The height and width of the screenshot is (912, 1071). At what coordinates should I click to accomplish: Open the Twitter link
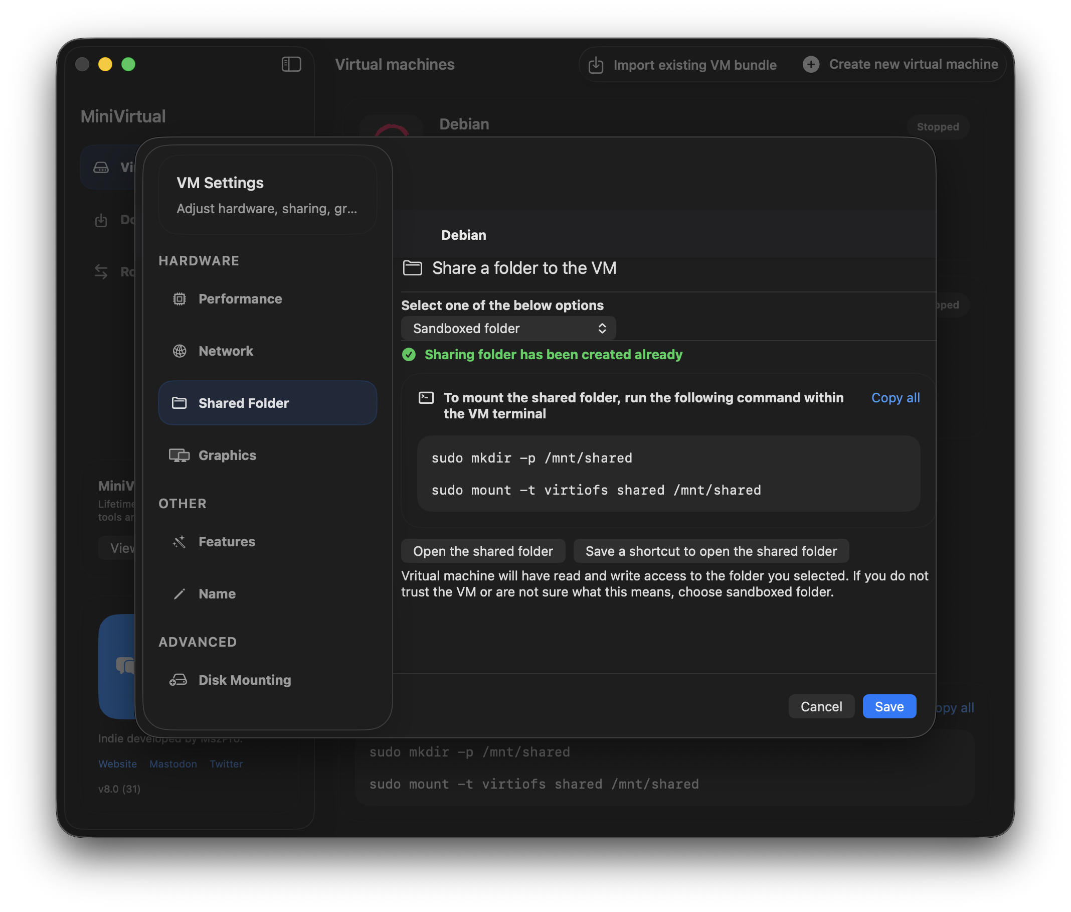tap(226, 764)
